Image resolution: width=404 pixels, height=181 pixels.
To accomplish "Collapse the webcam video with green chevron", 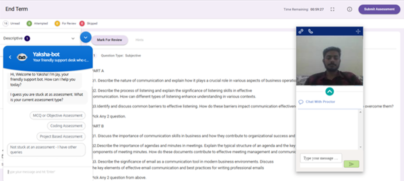I will click(329, 91).
